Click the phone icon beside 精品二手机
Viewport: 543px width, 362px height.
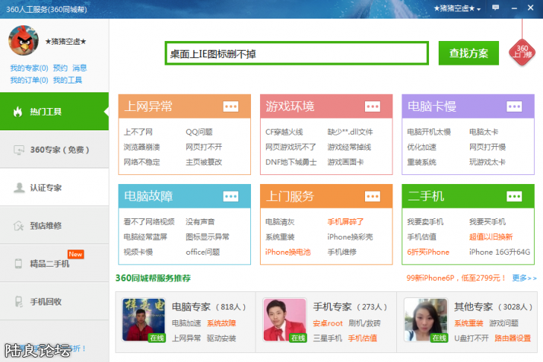pos(19,264)
